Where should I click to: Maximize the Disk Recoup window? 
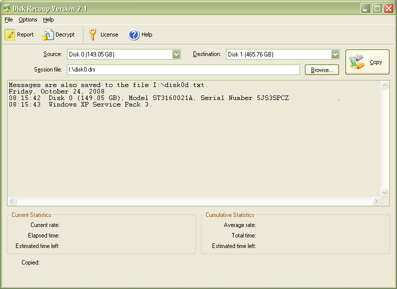(377, 8)
